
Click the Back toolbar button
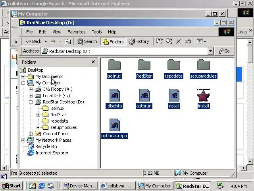click(33, 41)
